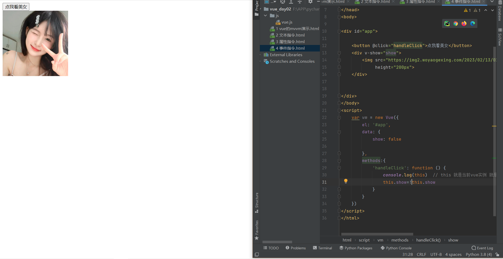Open page in Edge browser icon
Screen dimensions: 503x259
(x=473, y=24)
